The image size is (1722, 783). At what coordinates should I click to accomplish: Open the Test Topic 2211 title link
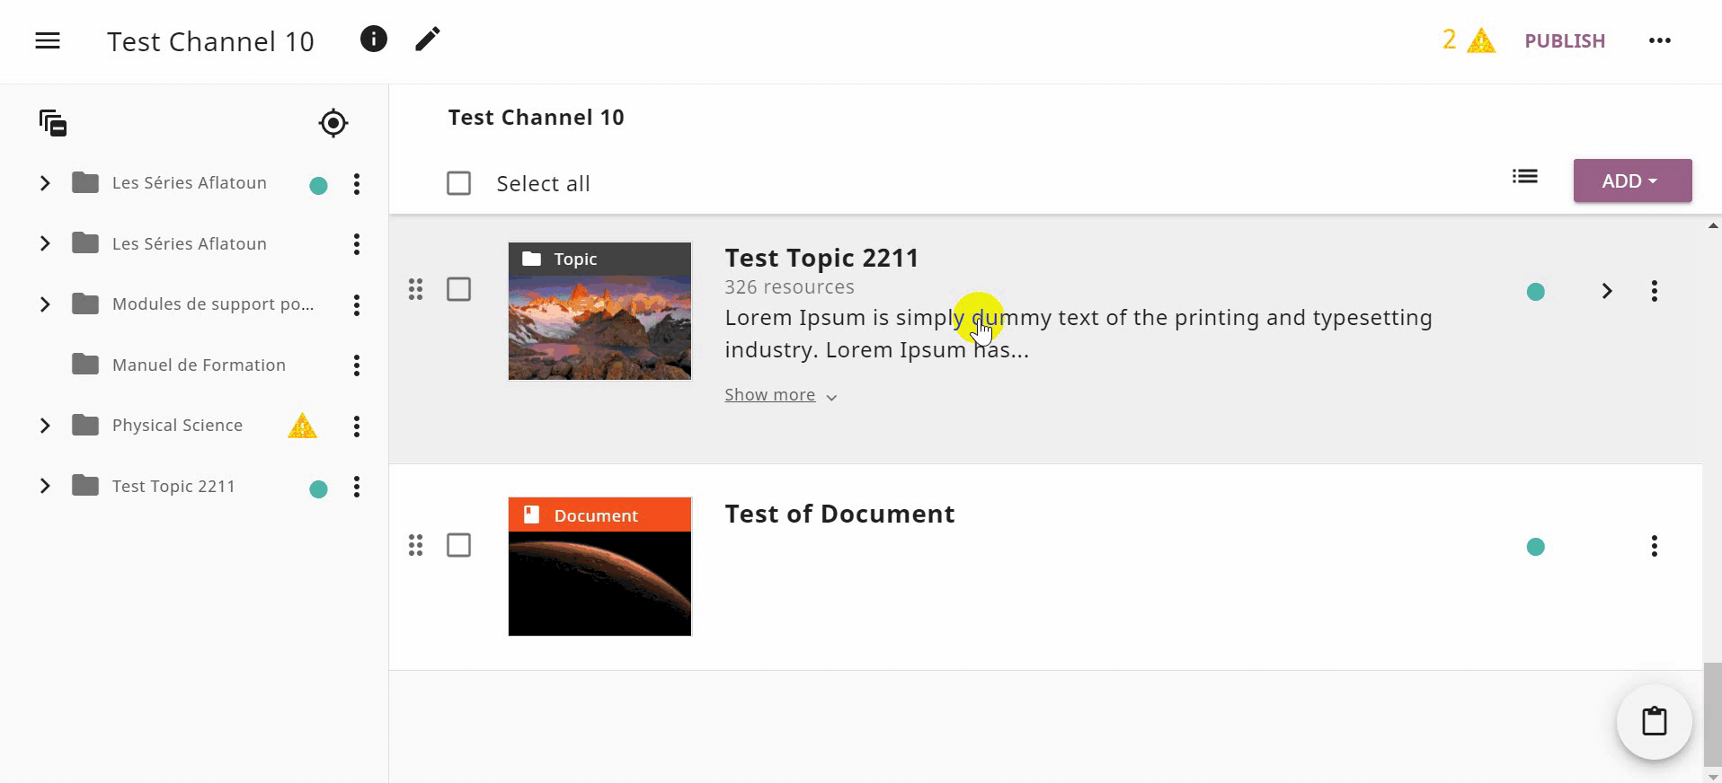(821, 258)
